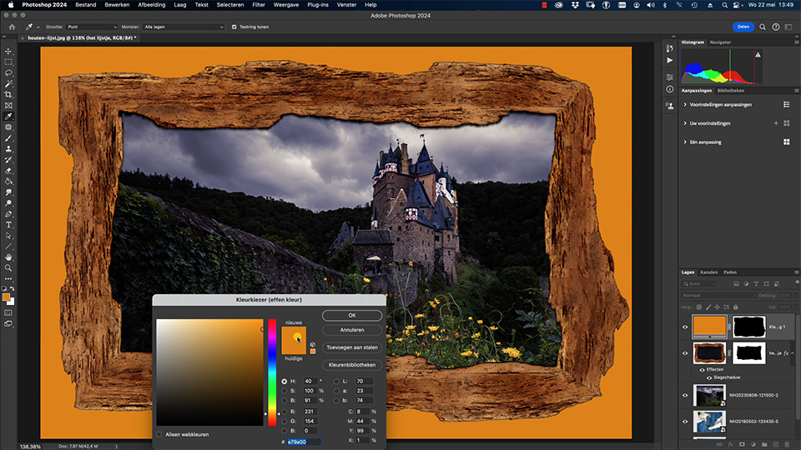Screen dimensions: 801x450
Task: Click the hex color input field
Action: (304, 442)
